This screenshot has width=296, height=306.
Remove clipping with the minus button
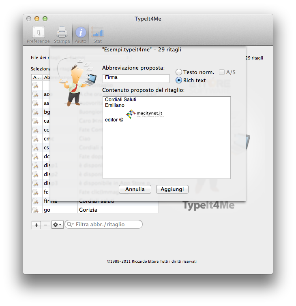(45, 225)
